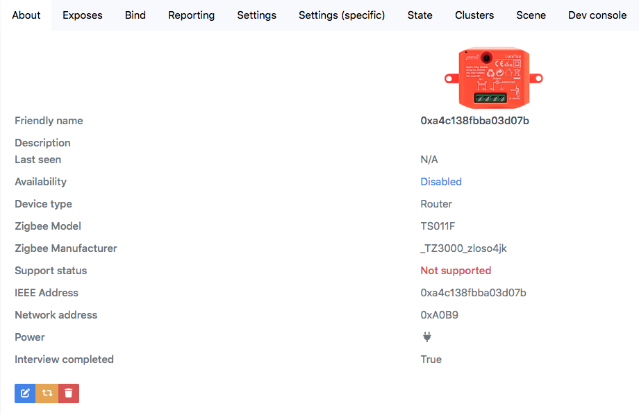
Task: Click the plug icon showing power source
Action: (x=426, y=337)
